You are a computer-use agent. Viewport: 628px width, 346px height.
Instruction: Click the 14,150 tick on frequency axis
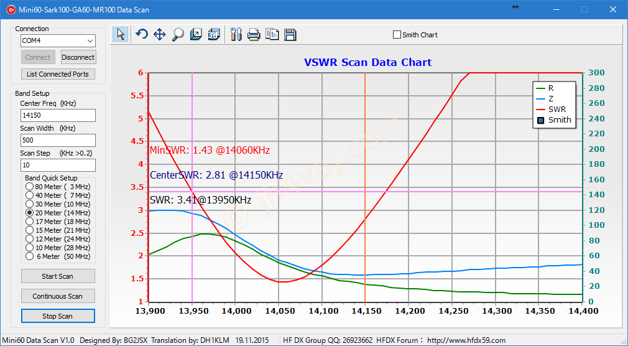coord(365,311)
